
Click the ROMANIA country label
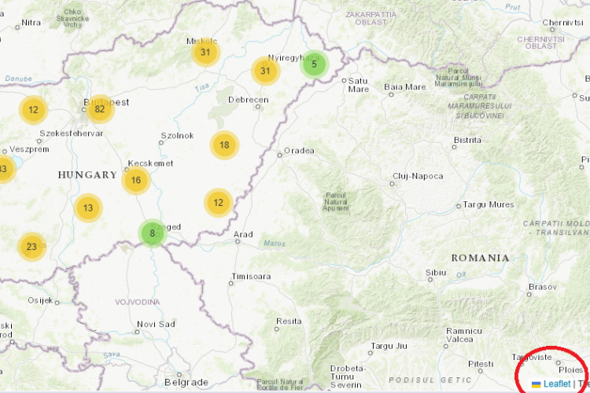tap(480, 258)
